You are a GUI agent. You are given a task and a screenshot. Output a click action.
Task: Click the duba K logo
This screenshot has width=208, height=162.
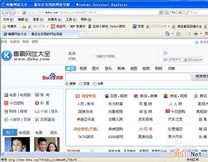point(7,55)
